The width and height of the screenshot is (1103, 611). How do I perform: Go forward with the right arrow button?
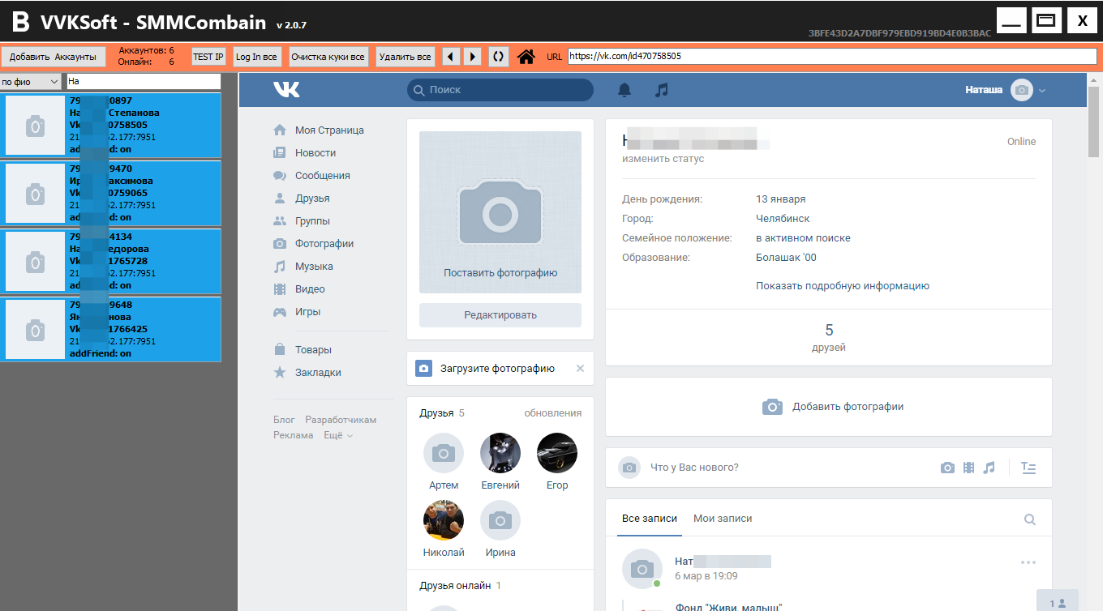click(x=473, y=57)
